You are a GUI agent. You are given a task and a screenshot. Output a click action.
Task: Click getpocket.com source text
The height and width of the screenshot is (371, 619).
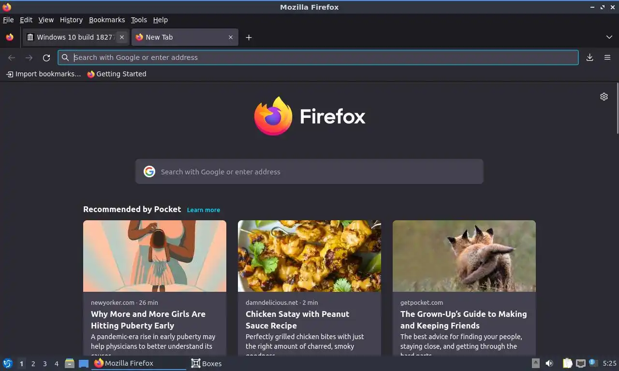(422, 303)
